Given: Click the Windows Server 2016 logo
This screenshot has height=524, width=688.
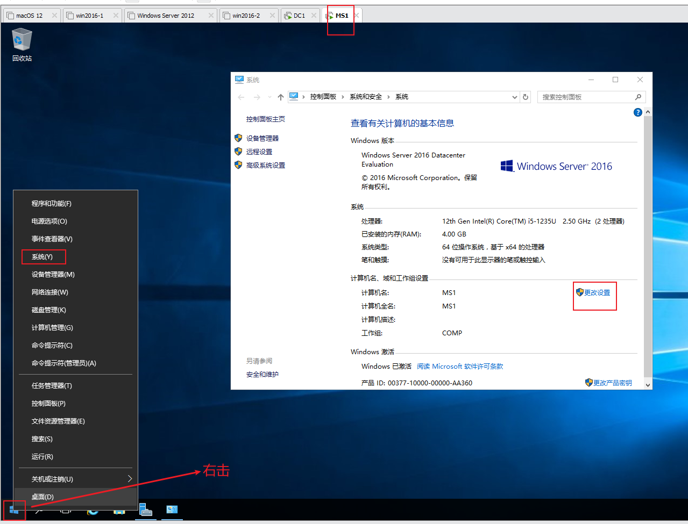Looking at the screenshot, I should [x=556, y=166].
